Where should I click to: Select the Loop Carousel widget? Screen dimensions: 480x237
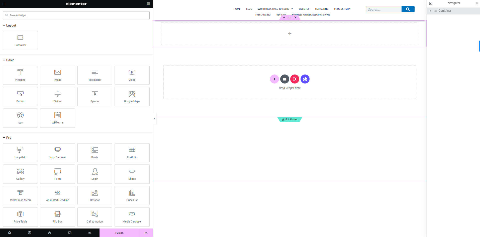tap(58, 153)
